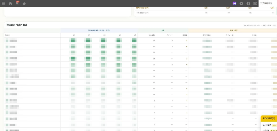Open the 本日の状況(3) panel
Image resolution: width=277 pixels, height=131 pixels.
click(269, 118)
